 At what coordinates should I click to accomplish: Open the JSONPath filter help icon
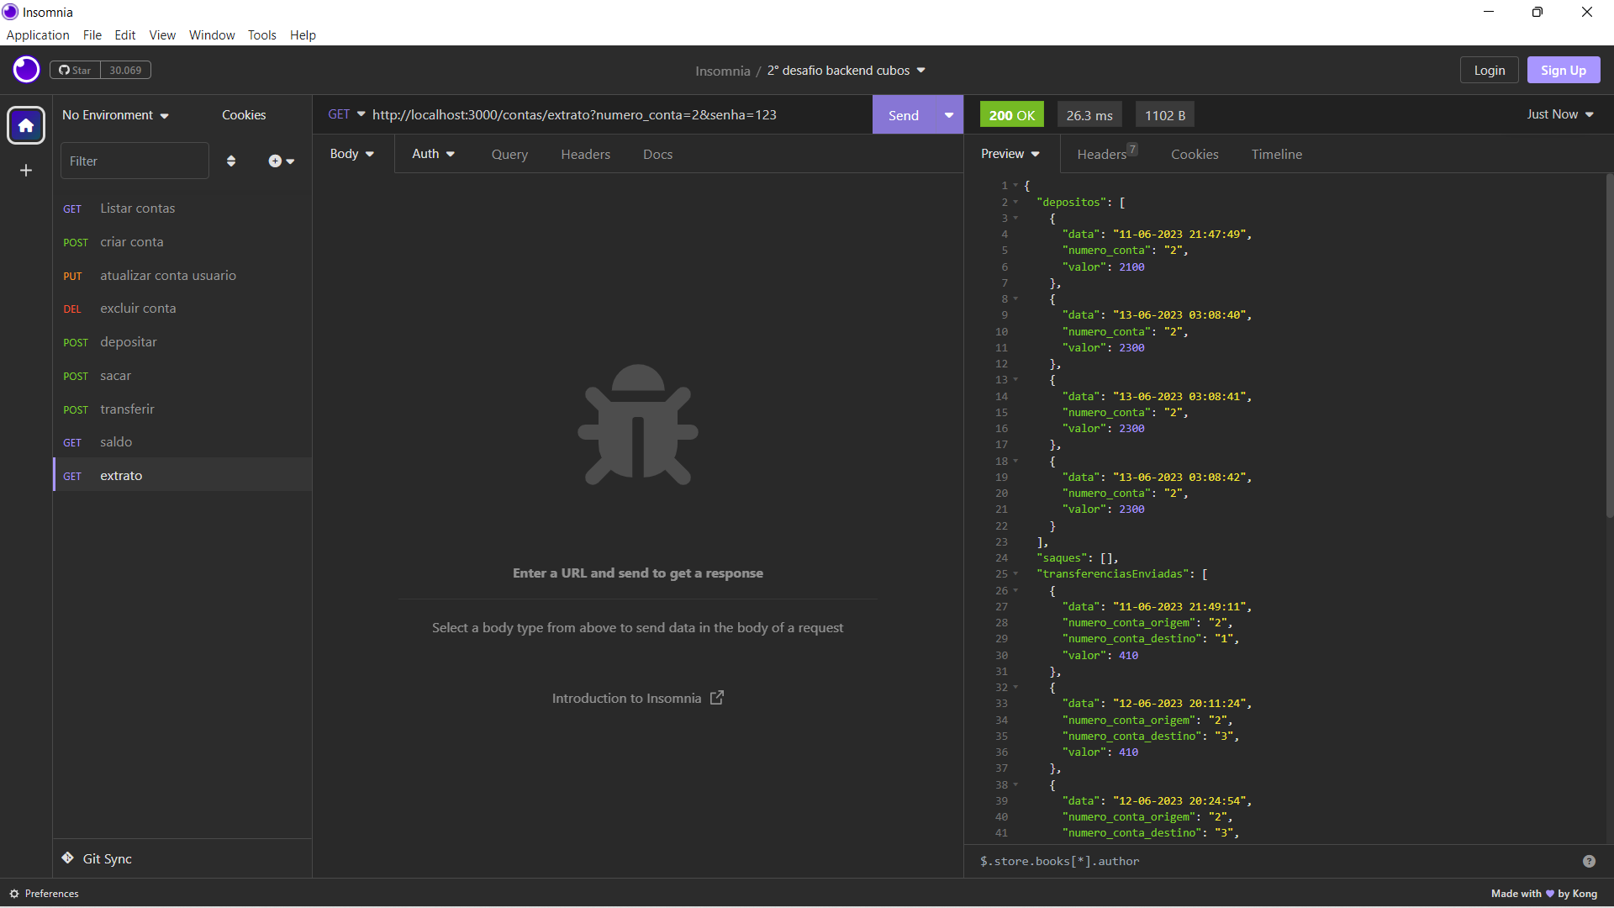1589,861
